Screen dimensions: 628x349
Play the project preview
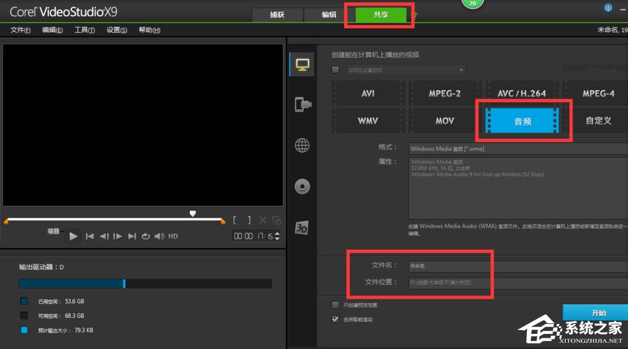coord(73,236)
